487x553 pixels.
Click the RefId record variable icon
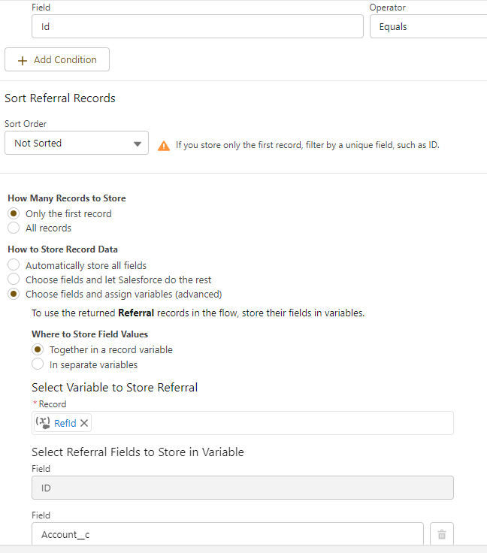43,423
